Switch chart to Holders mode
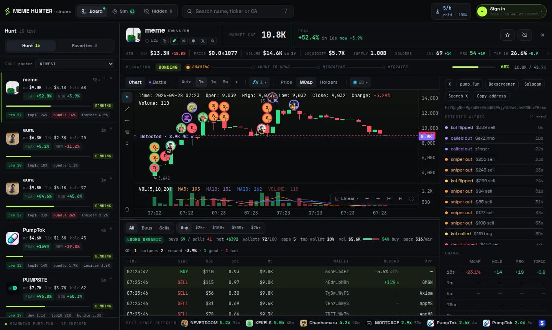The image size is (552, 330). coord(329,82)
